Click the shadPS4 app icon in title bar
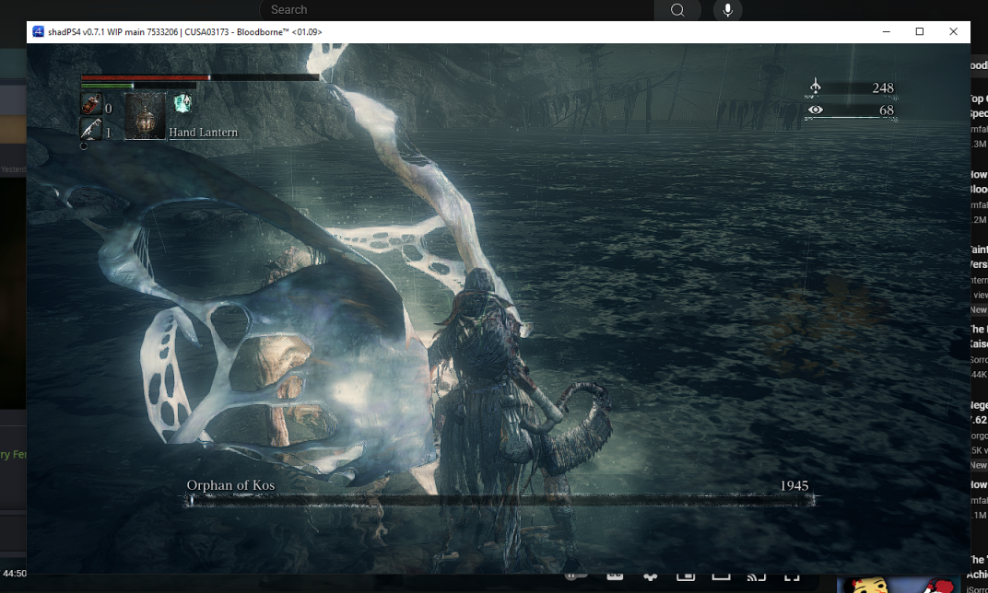The width and height of the screenshot is (988, 593). pos(38,31)
